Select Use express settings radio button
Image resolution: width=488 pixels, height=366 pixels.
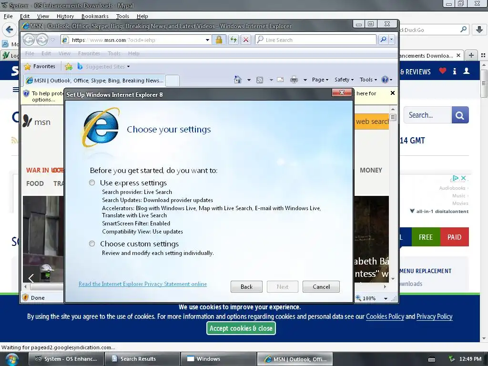click(x=92, y=183)
